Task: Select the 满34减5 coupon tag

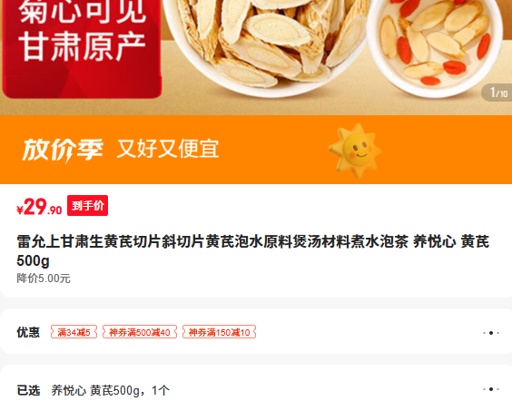Action: pyautogui.click(x=74, y=332)
